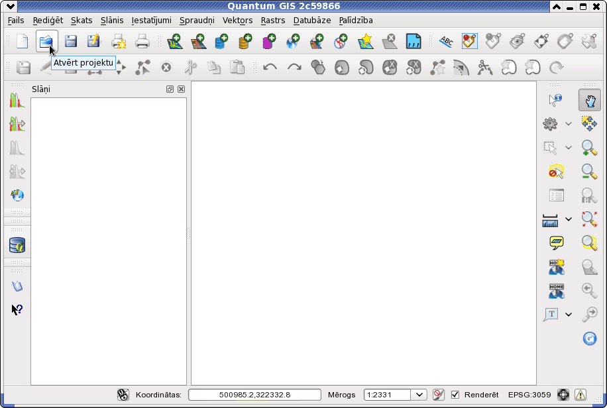Click the Mērogs scale value field

click(x=388, y=395)
